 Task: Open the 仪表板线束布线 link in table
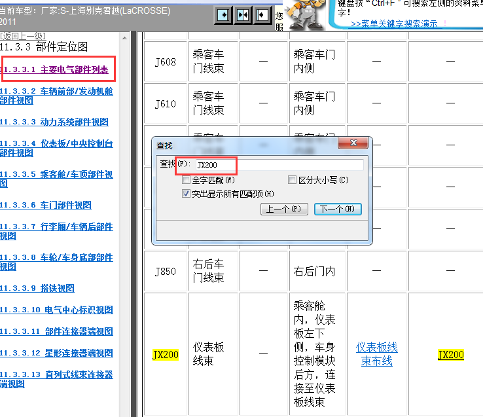[x=377, y=354]
